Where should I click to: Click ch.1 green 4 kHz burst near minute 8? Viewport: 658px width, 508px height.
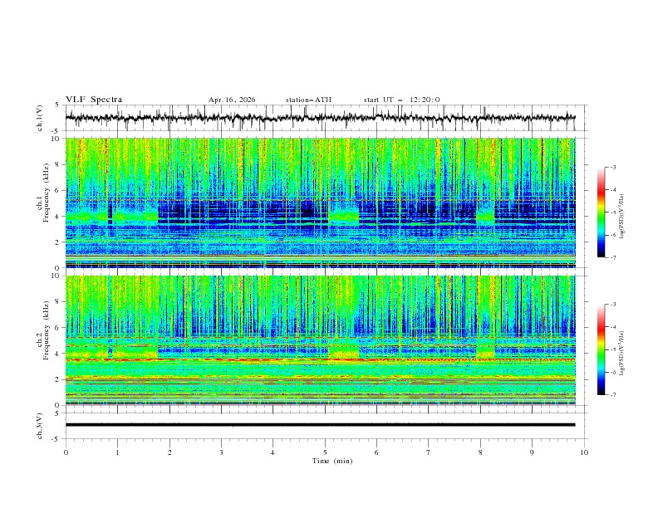485,215
